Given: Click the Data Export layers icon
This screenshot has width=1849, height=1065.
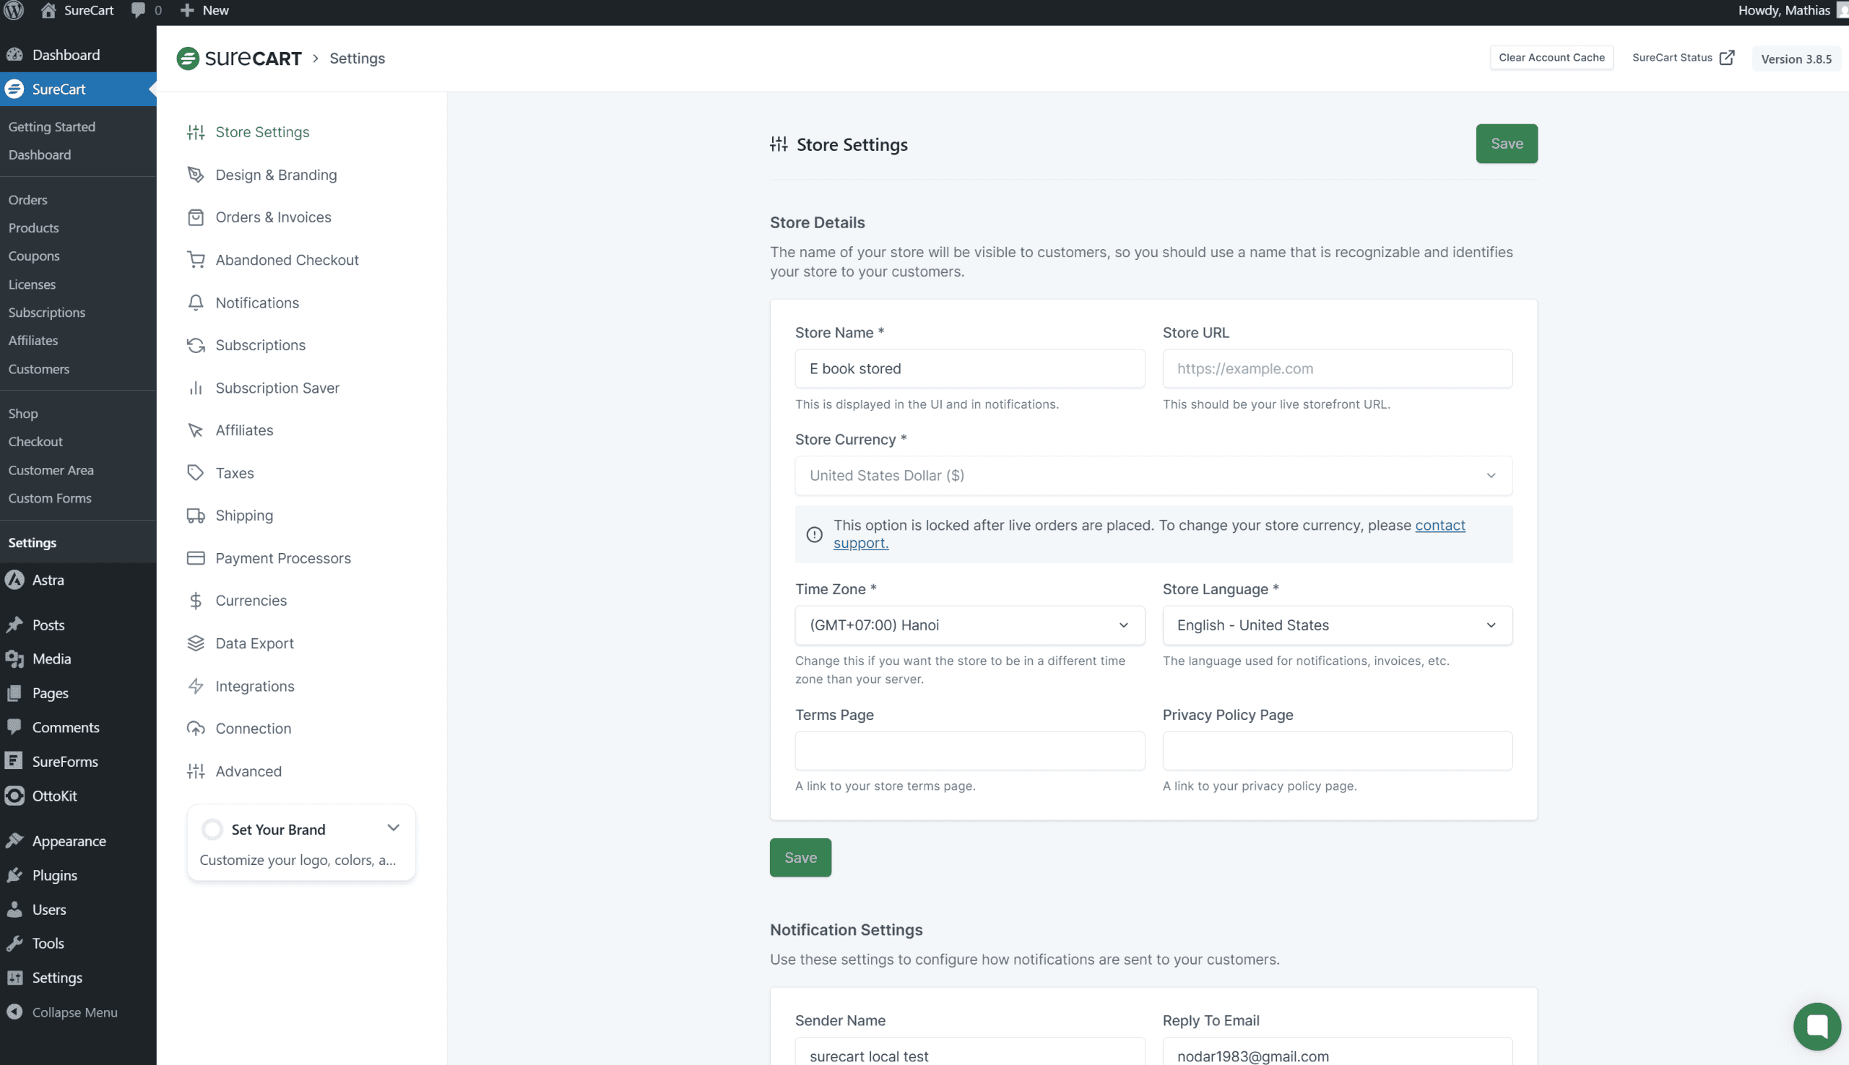Looking at the screenshot, I should (x=195, y=643).
